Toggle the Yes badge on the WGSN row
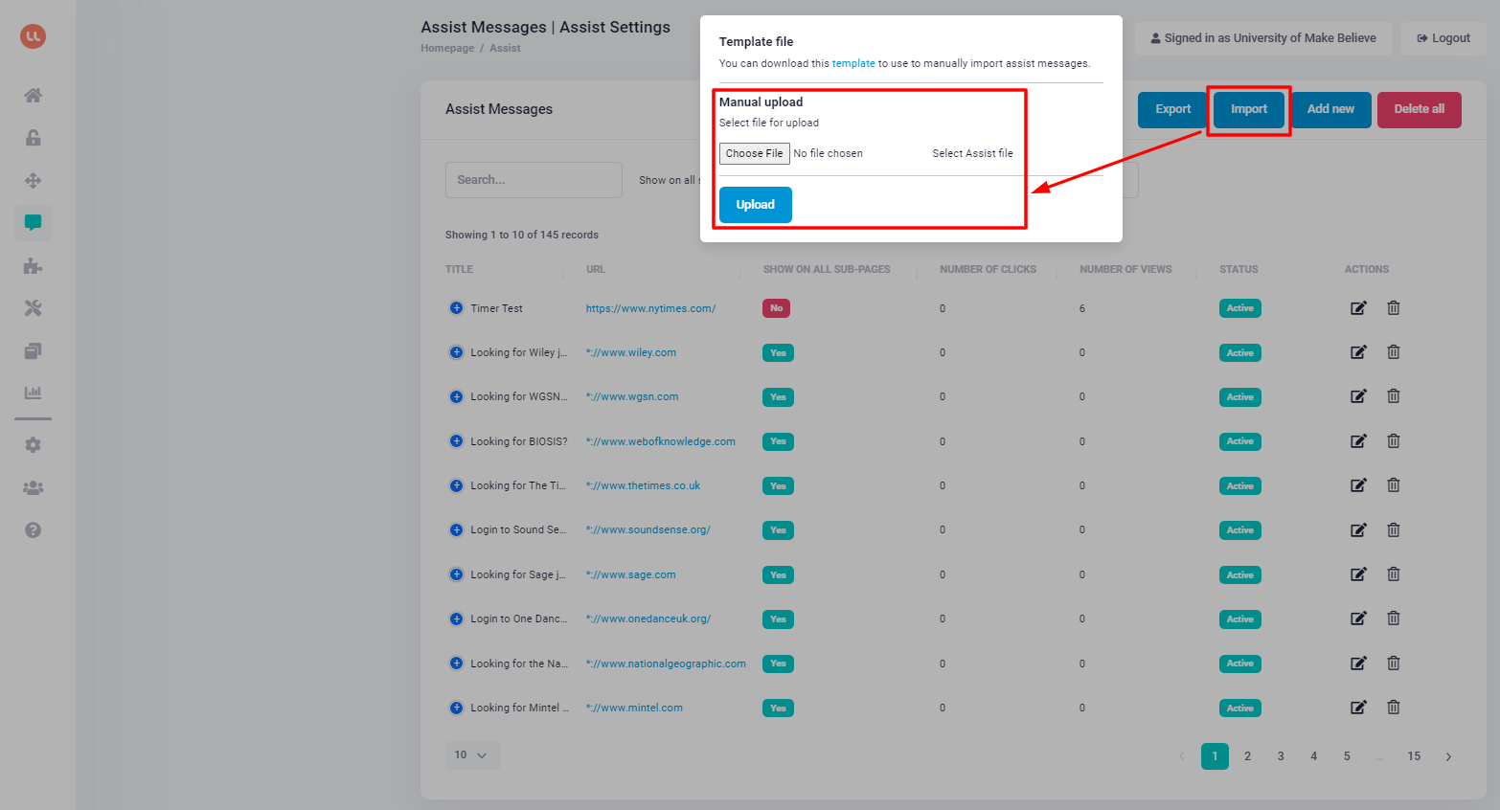The image size is (1500, 810). click(778, 396)
